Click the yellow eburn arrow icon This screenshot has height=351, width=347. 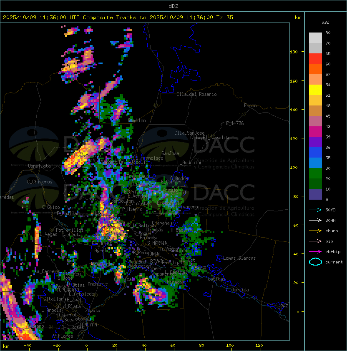coord(315,231)
